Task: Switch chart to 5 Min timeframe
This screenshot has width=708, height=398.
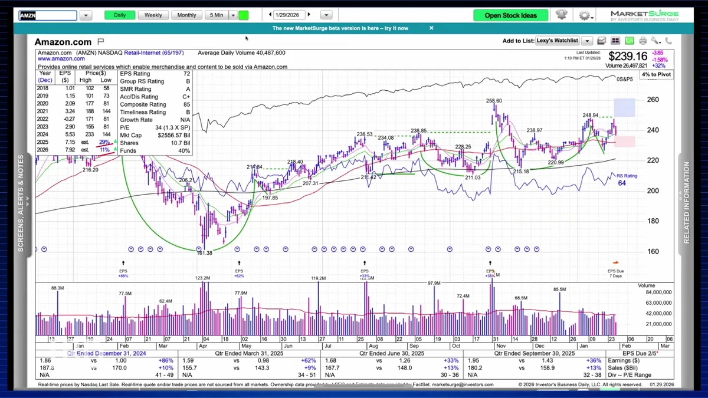Action: tap(216, 15)
